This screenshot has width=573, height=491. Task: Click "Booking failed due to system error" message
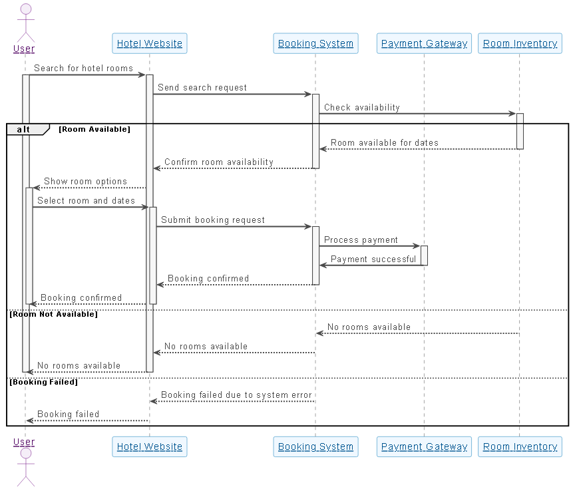pos(236,395)
